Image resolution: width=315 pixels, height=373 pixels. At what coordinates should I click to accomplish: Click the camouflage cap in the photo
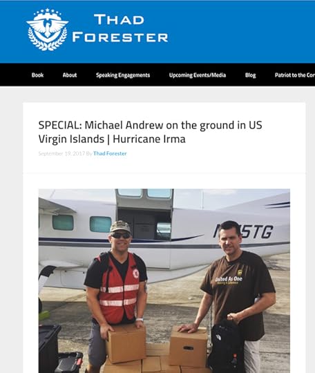pos(120,227)
